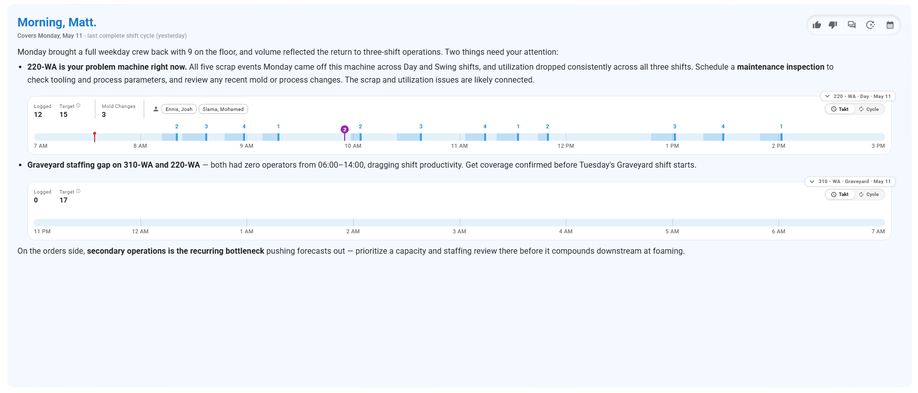This screenshot has height=393, width=918.
Task: Give thumbs up feedback on the briefing
Action: point(817,25)
